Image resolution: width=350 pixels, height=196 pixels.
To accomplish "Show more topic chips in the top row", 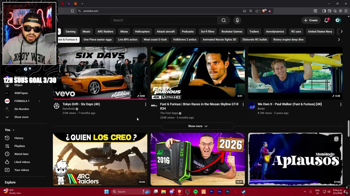I will click(342, 32).
